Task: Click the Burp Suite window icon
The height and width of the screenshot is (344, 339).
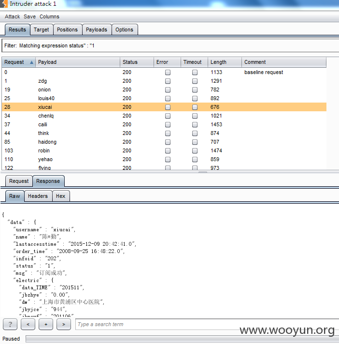Action: click(3, 4)
